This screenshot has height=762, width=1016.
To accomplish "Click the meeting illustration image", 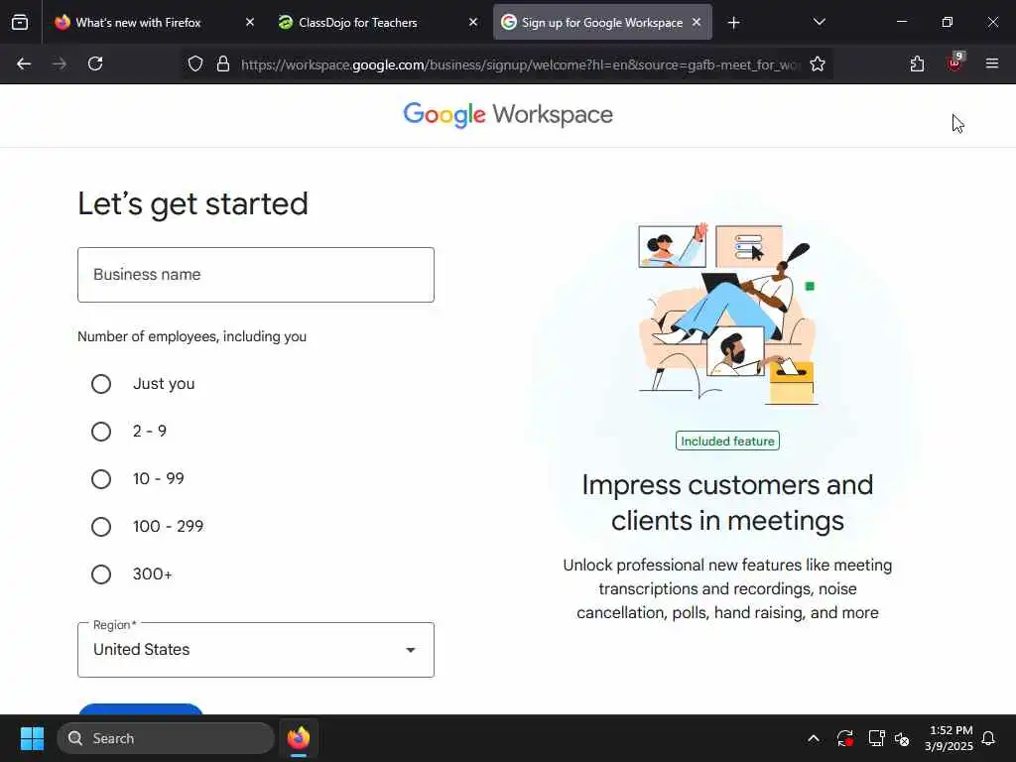I will point(727,315).
